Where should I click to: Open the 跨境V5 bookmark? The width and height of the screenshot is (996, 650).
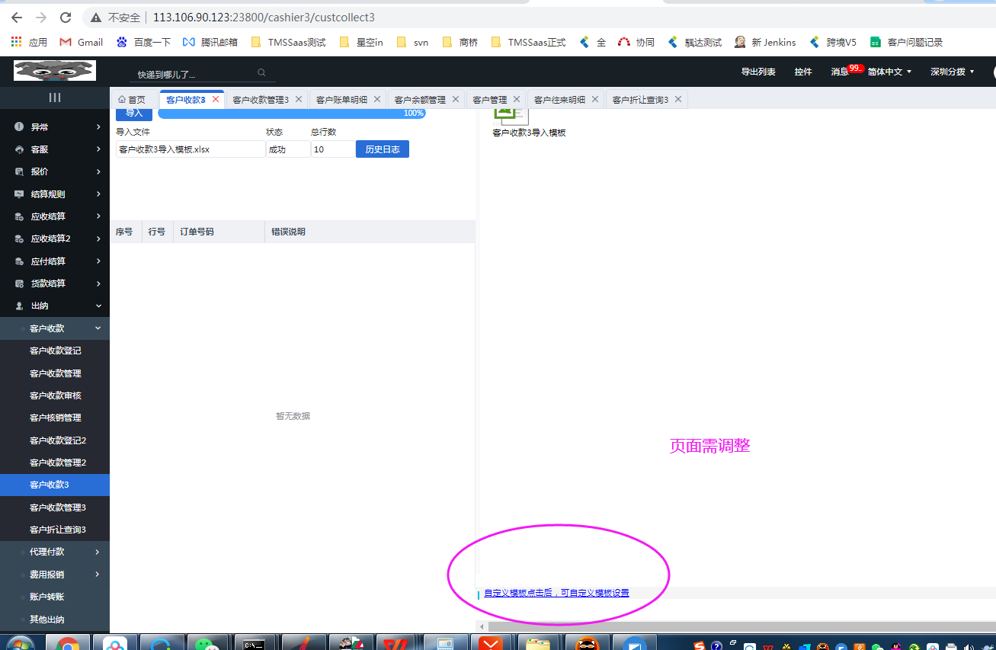(833, 42)
